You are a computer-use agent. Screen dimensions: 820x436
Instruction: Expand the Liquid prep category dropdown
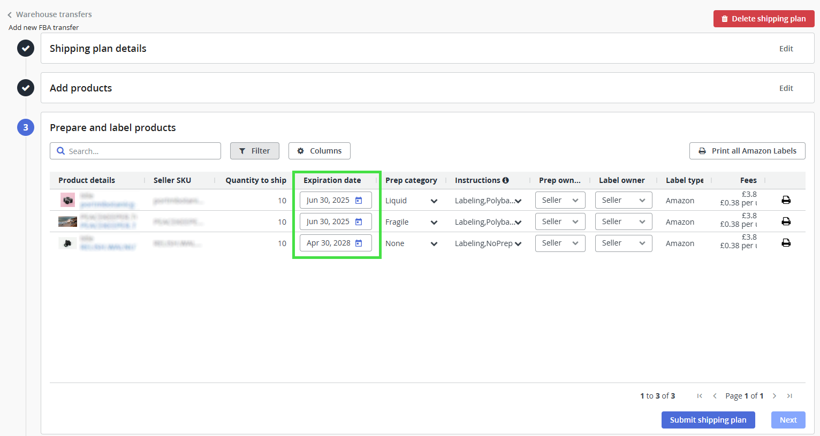(434, 201)
